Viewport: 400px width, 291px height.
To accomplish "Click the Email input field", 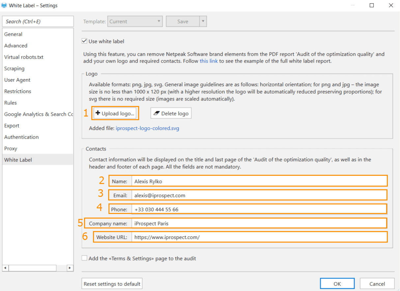I will (259, 195).
